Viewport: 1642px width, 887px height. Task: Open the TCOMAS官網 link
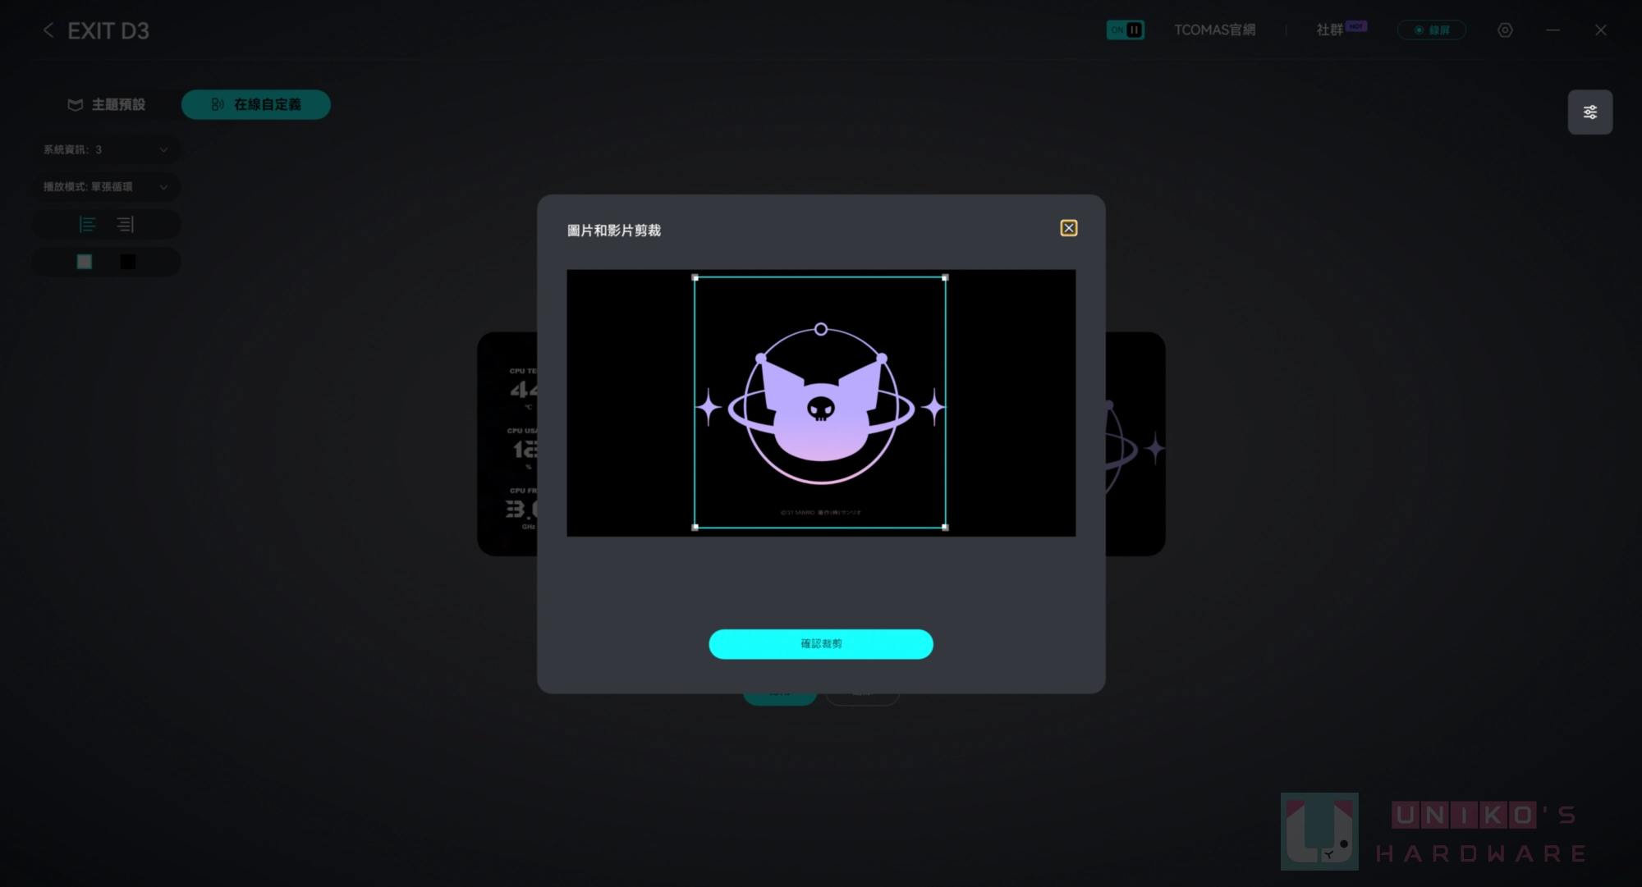pyautogui.click(x=1214, y=30)
